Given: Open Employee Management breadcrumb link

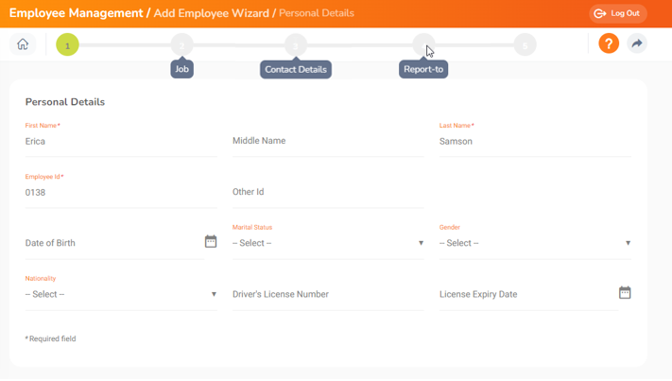Looking at the screenshot, I should coord(76,13).
